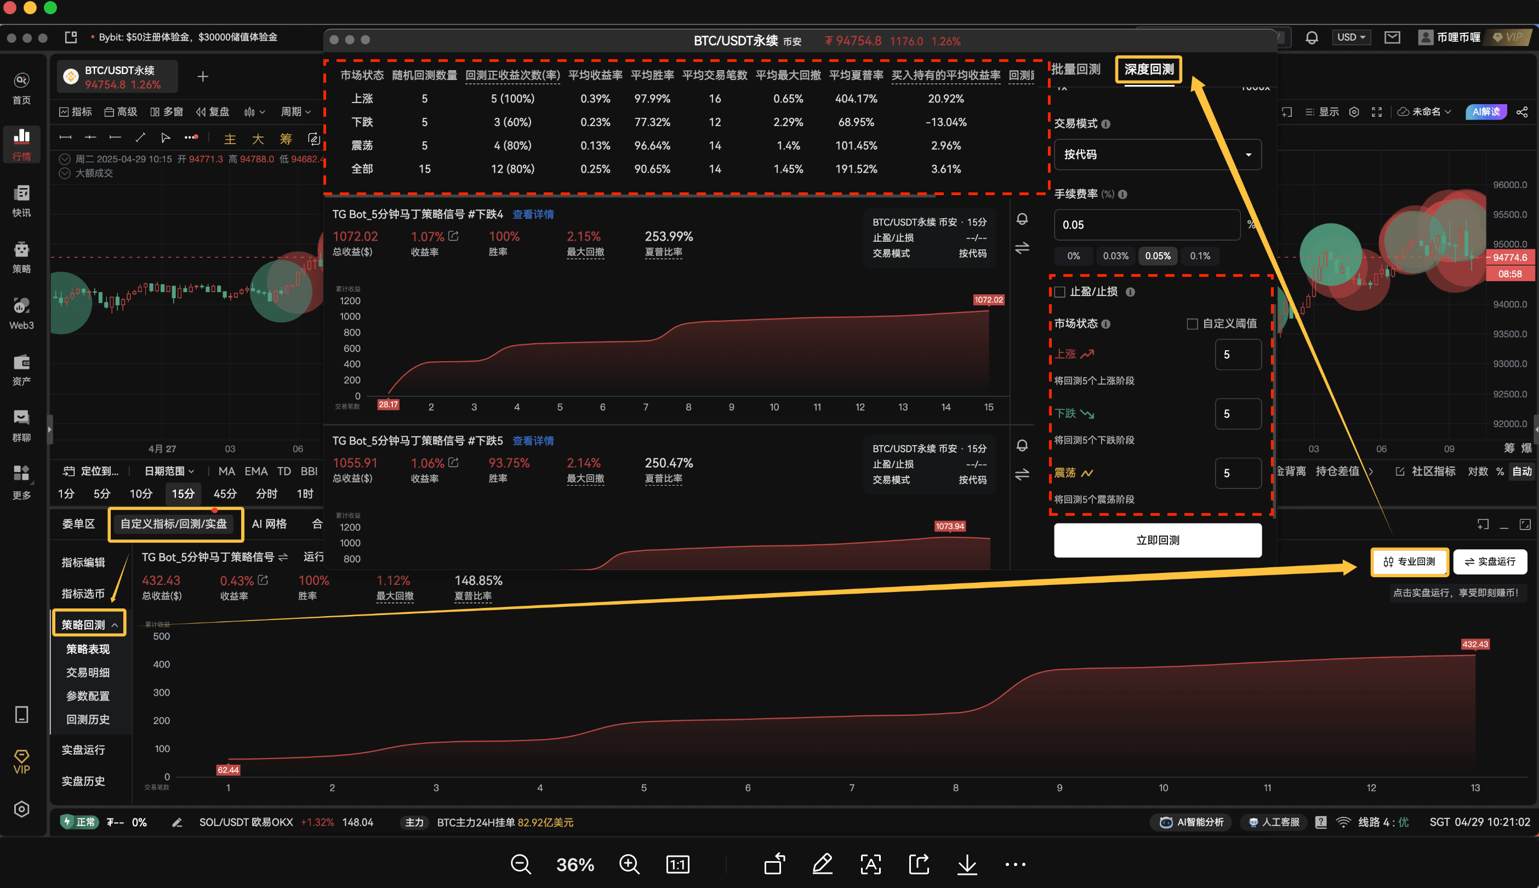
Task: Expand more indicators arrow after 持仓差值
Action: tap(1371, 471)
